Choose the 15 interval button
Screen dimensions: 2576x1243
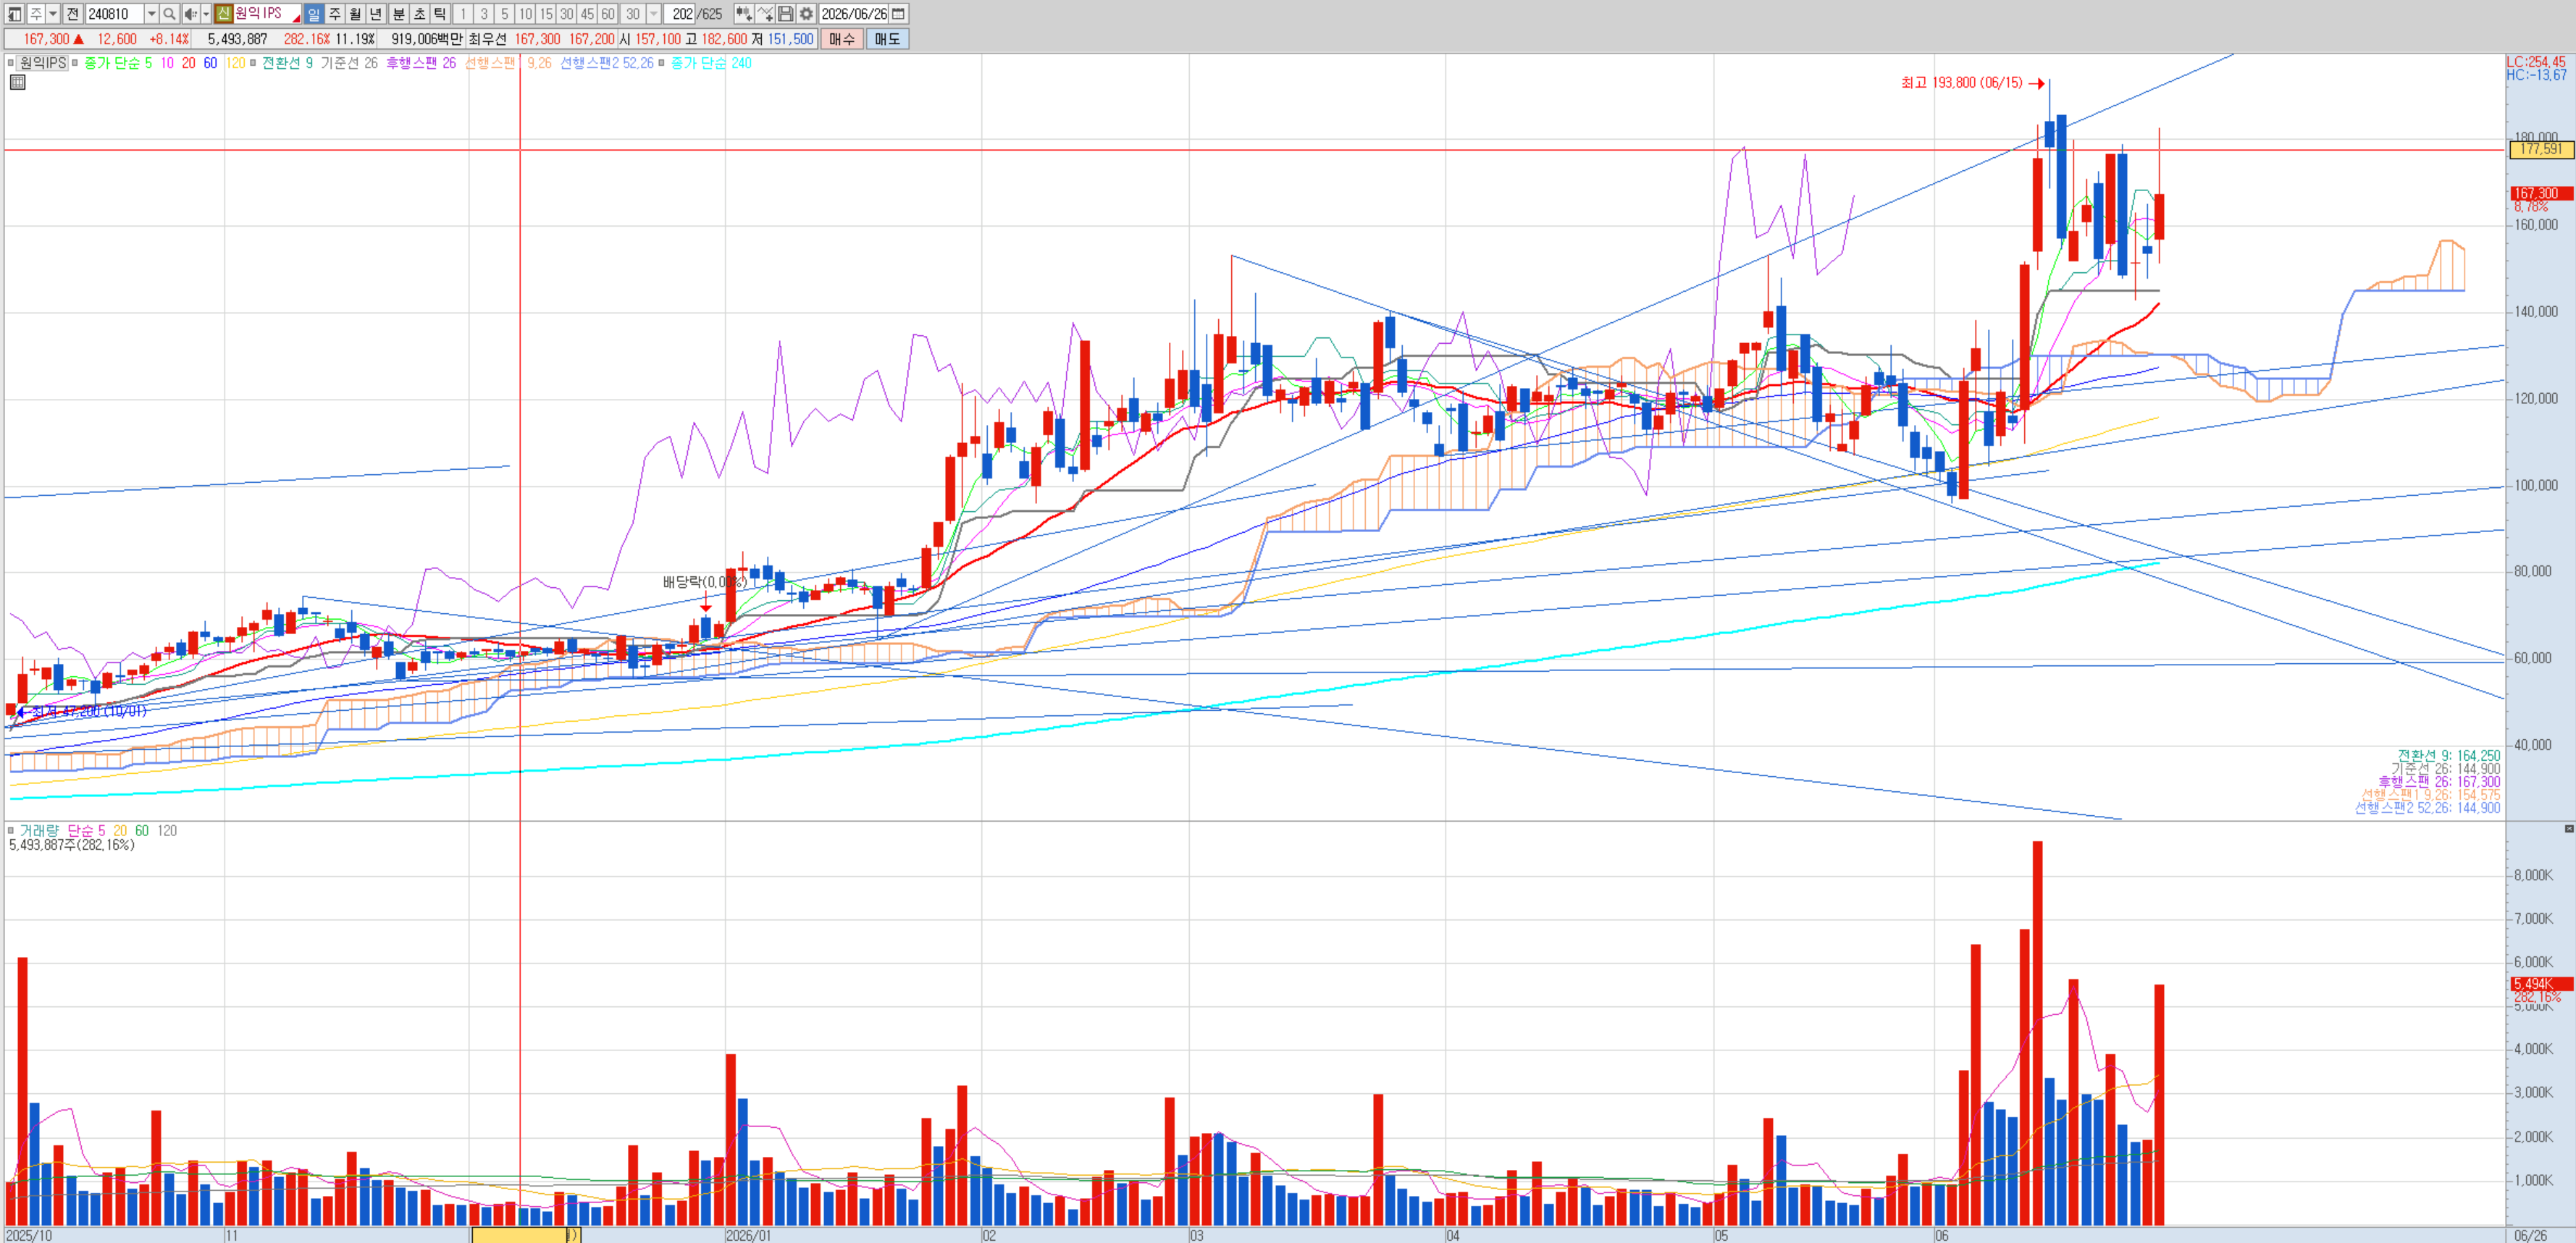(x=546, y=14)
